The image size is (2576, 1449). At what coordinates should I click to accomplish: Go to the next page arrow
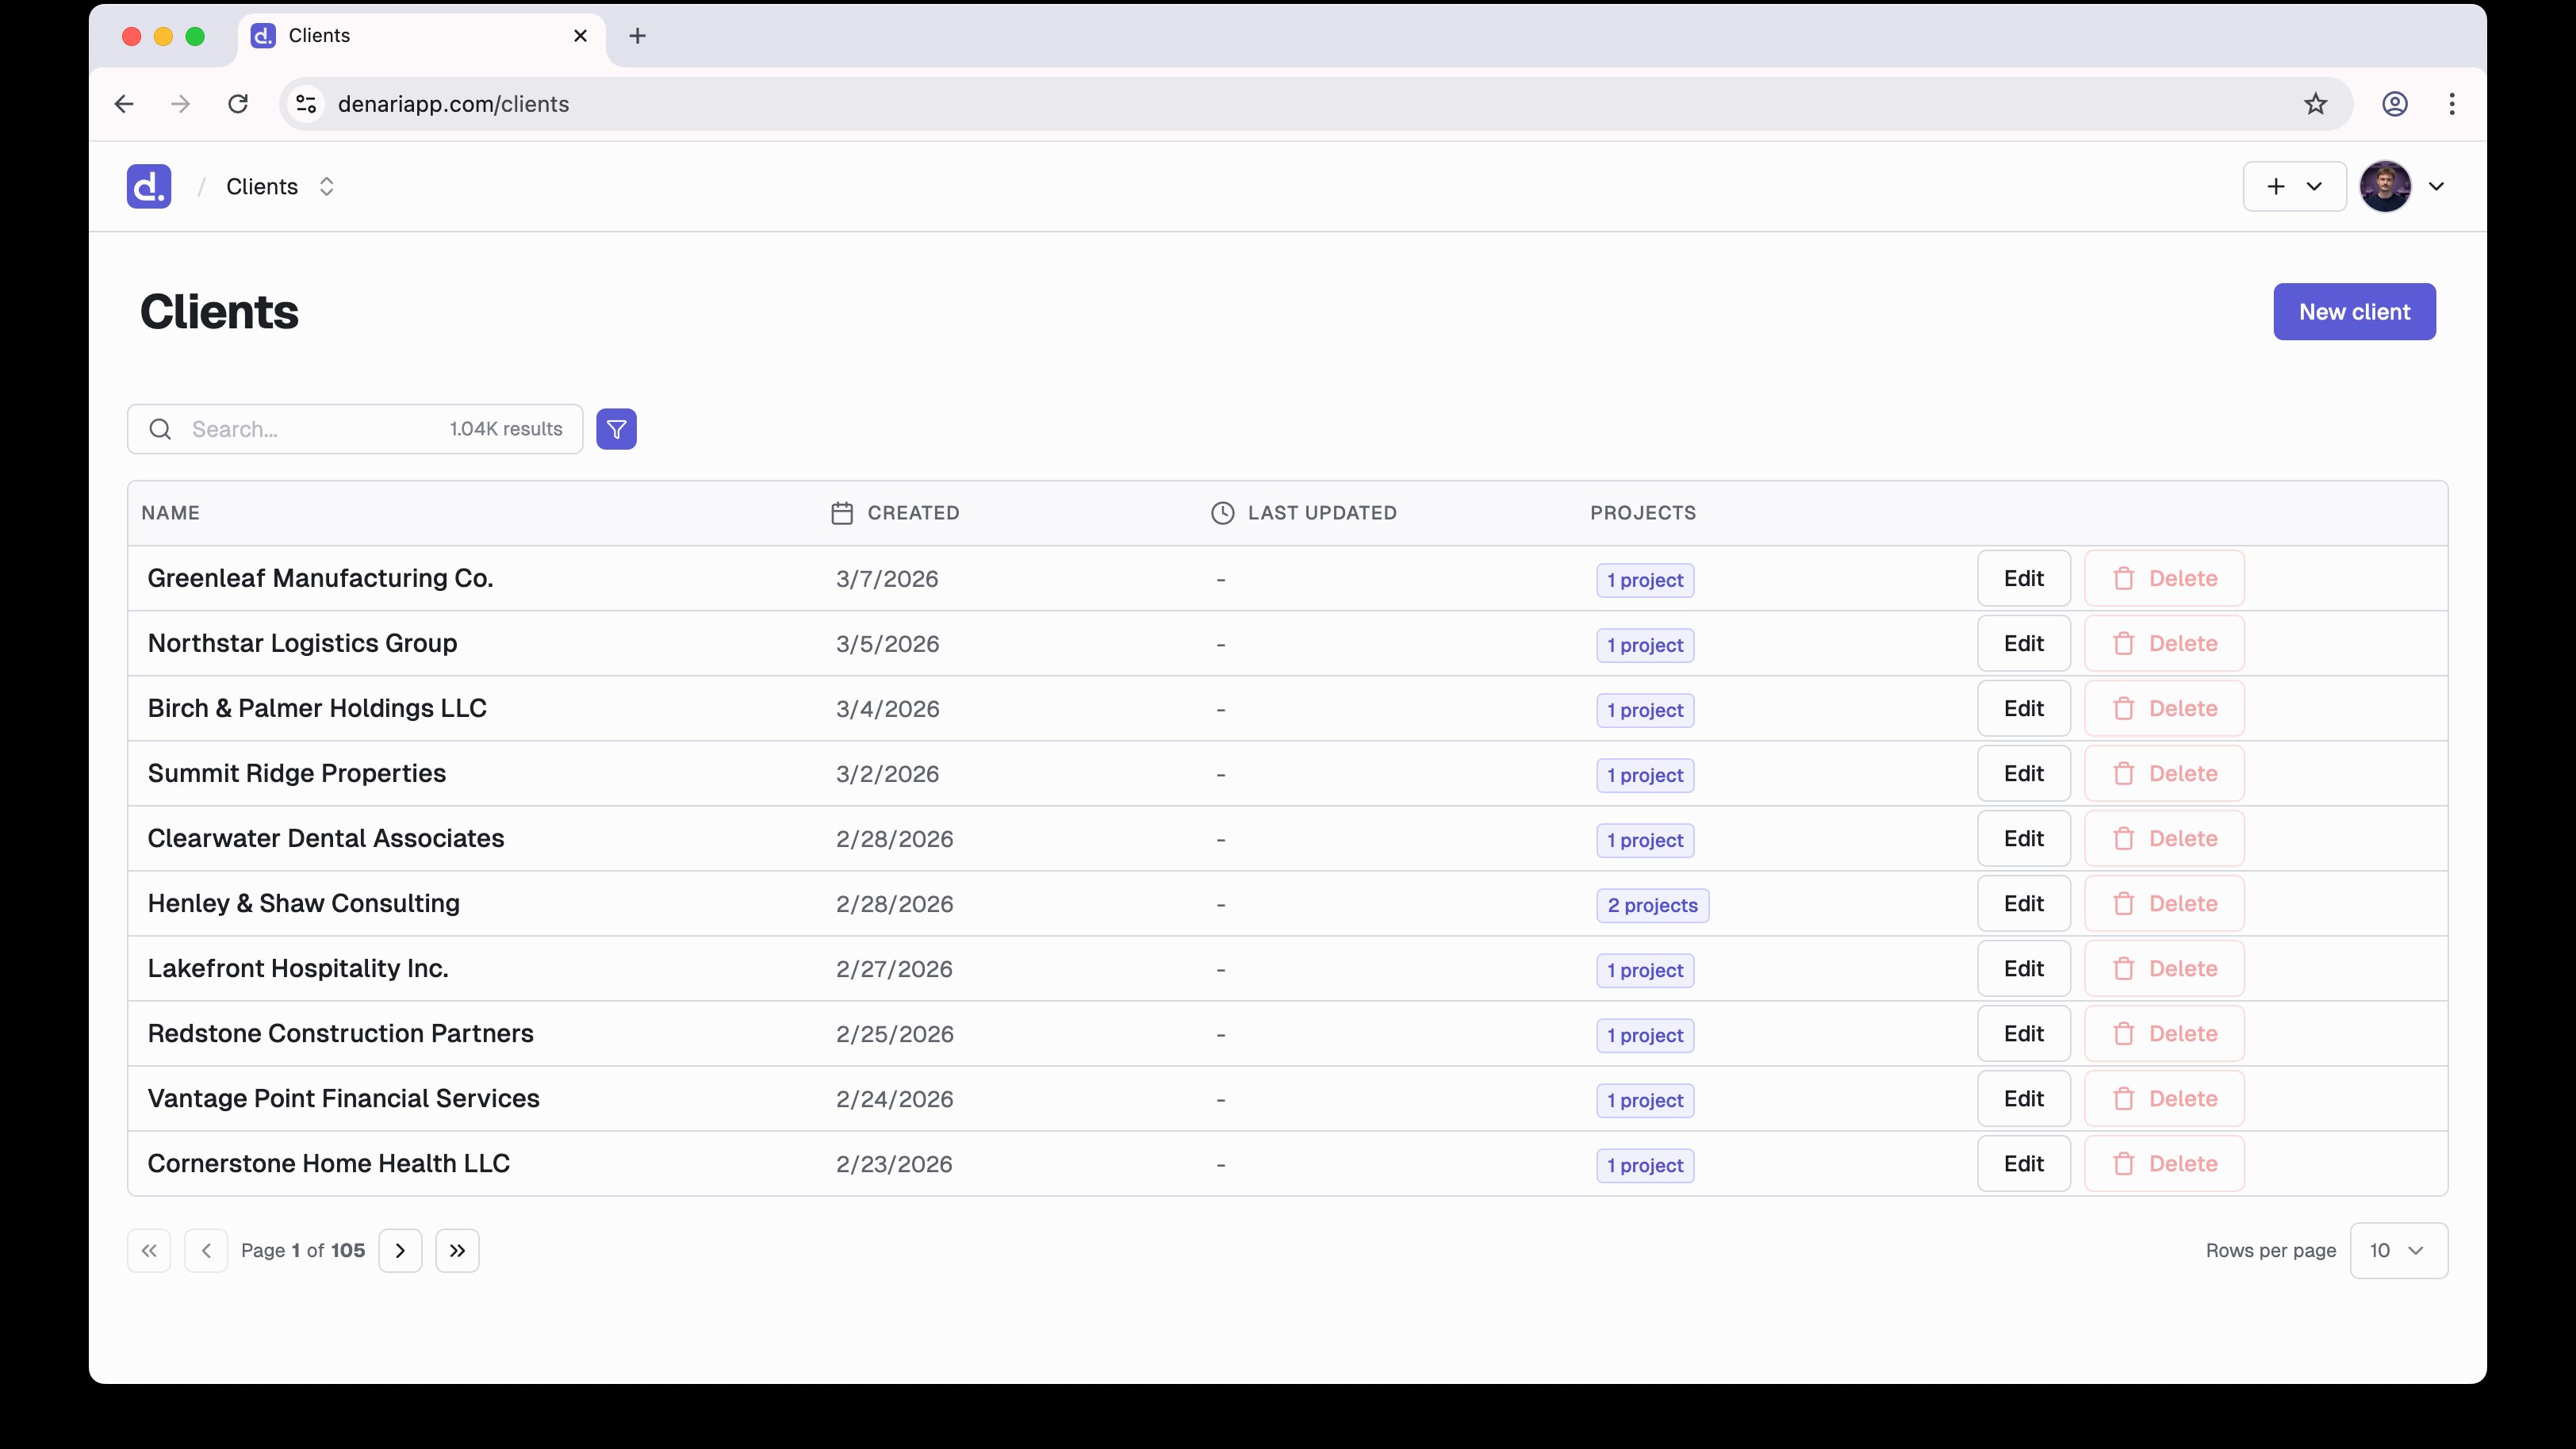coord(400,1251)
